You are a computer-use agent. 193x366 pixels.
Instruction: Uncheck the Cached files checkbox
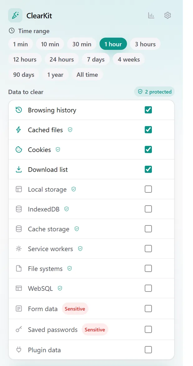(x=148, y=130)
